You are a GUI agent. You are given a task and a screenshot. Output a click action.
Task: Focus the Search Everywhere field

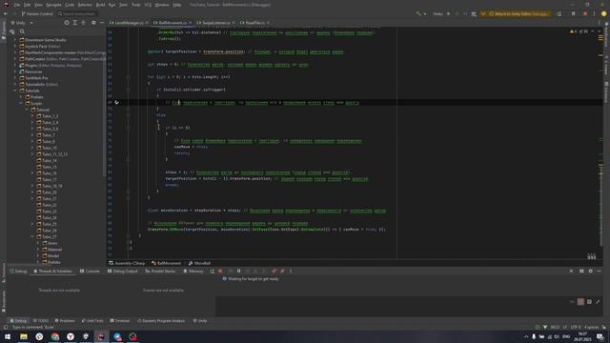76,13
